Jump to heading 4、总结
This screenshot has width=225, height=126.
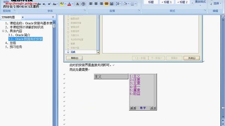11,43
